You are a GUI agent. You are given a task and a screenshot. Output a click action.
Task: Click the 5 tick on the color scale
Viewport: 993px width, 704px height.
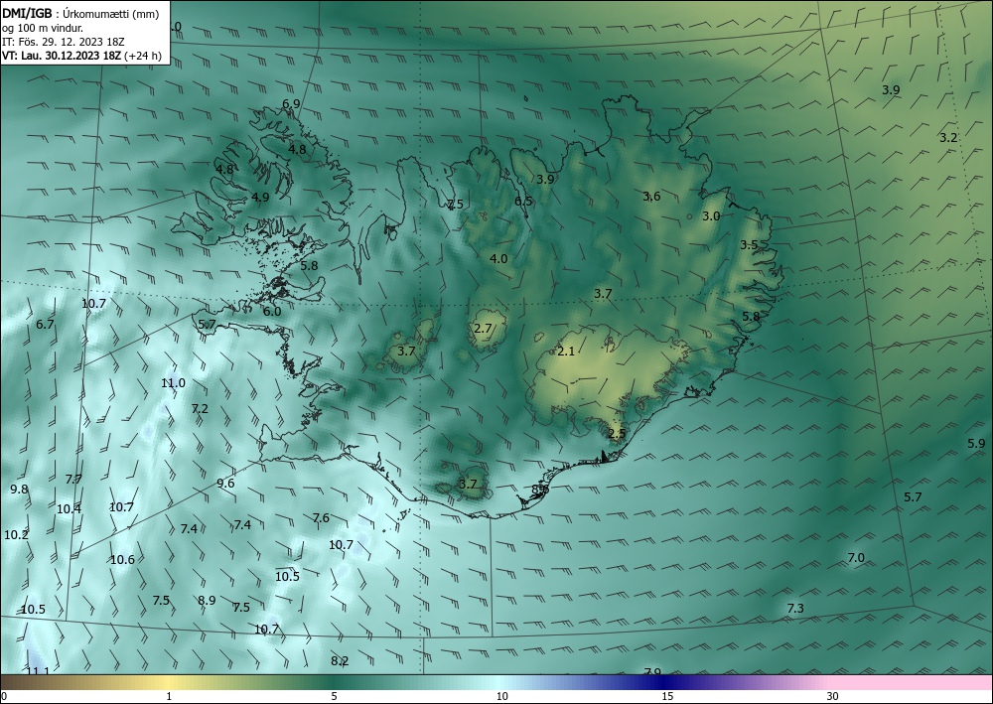click(x=335, y=697)
